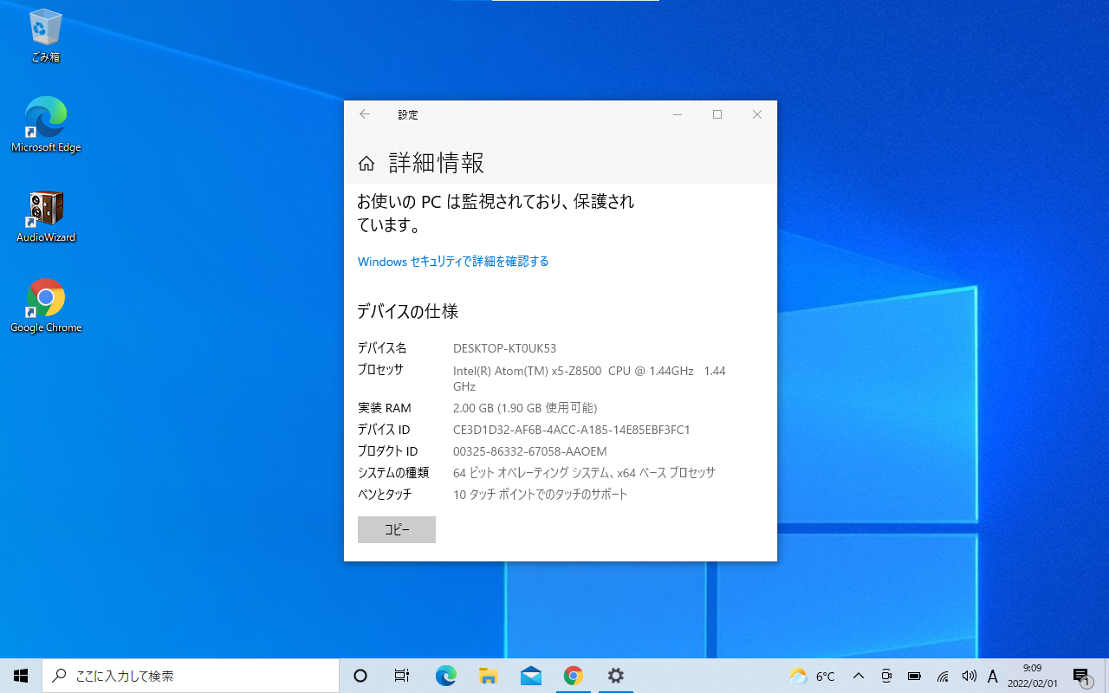Switch to Settings gear in taskbar

coord(616,676)
